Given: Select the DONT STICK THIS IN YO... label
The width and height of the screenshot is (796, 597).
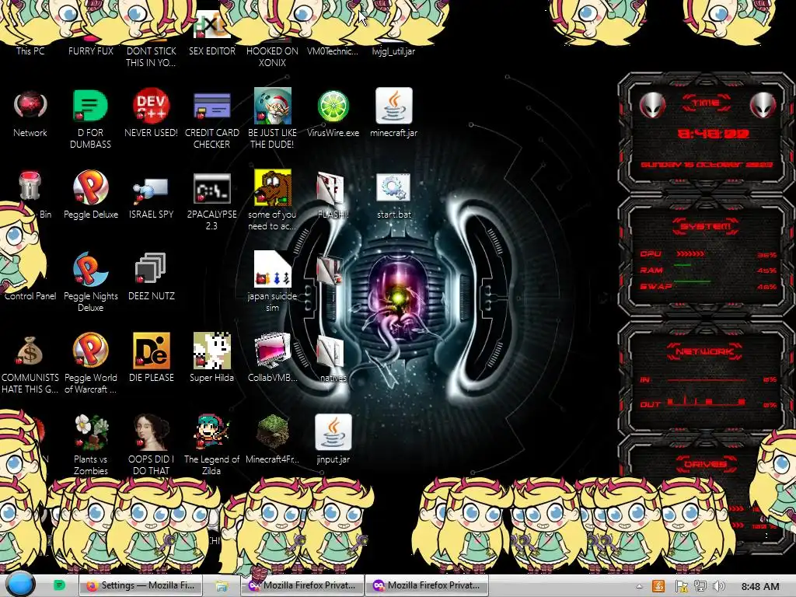Looking at the screenshot, I should [x=151, y=57].
